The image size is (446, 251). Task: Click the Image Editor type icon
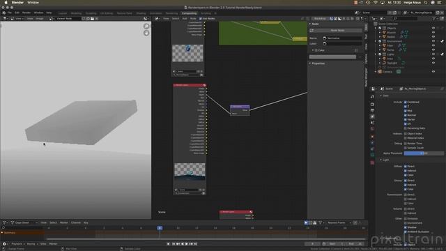point(5,19)
